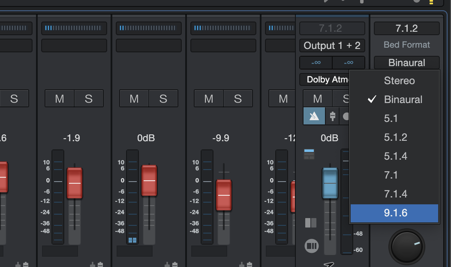
Task: Mute the channel showing -1.9
Action: 60,98
